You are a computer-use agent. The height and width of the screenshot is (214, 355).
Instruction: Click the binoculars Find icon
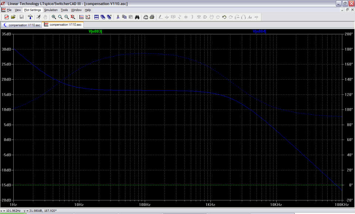click(x=137, y=17)
